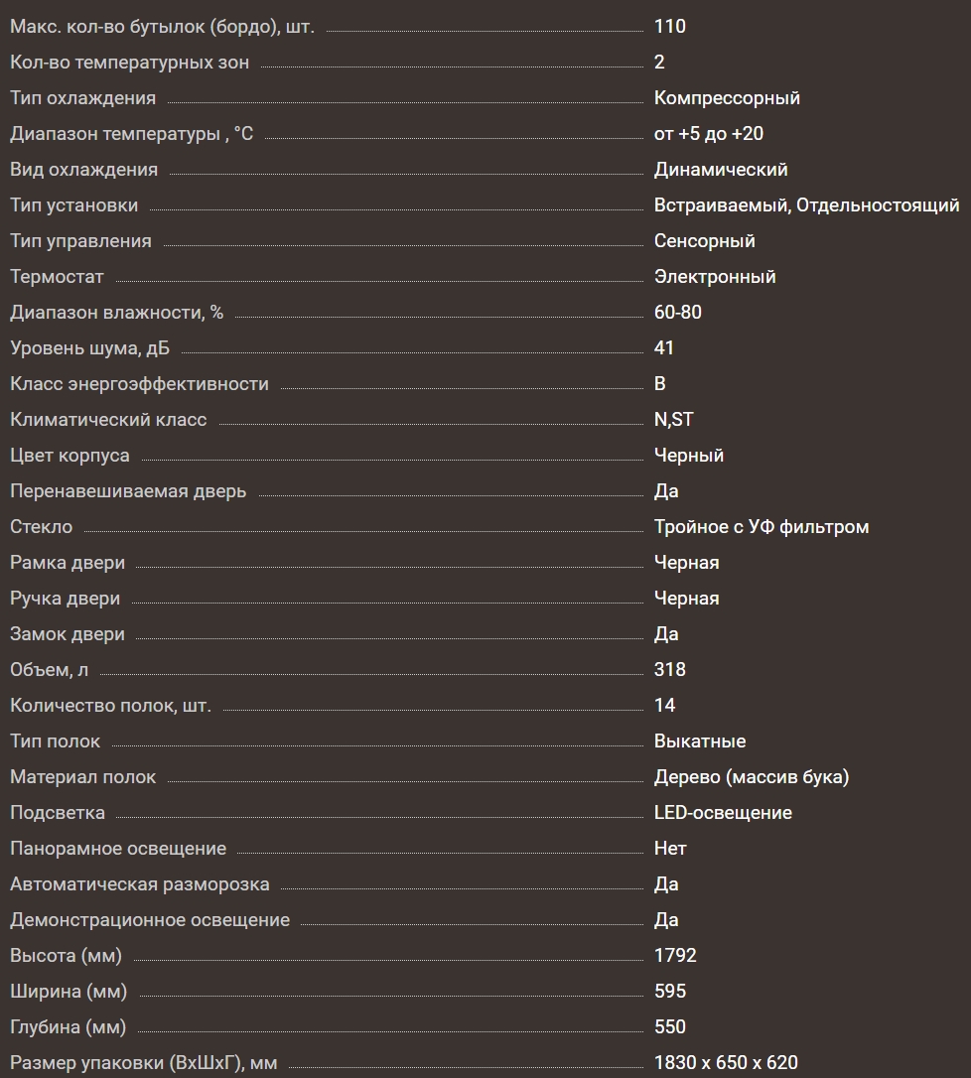This screenshot has height=1078, width=971.
Task: Click 'Дерево (массив бука)' shelf material value
Action: click(752, 777)
